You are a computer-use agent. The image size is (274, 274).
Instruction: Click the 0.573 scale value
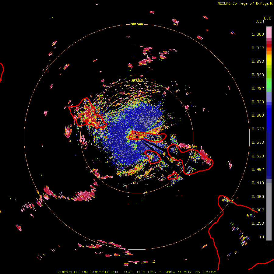click(x=258, y=142)
